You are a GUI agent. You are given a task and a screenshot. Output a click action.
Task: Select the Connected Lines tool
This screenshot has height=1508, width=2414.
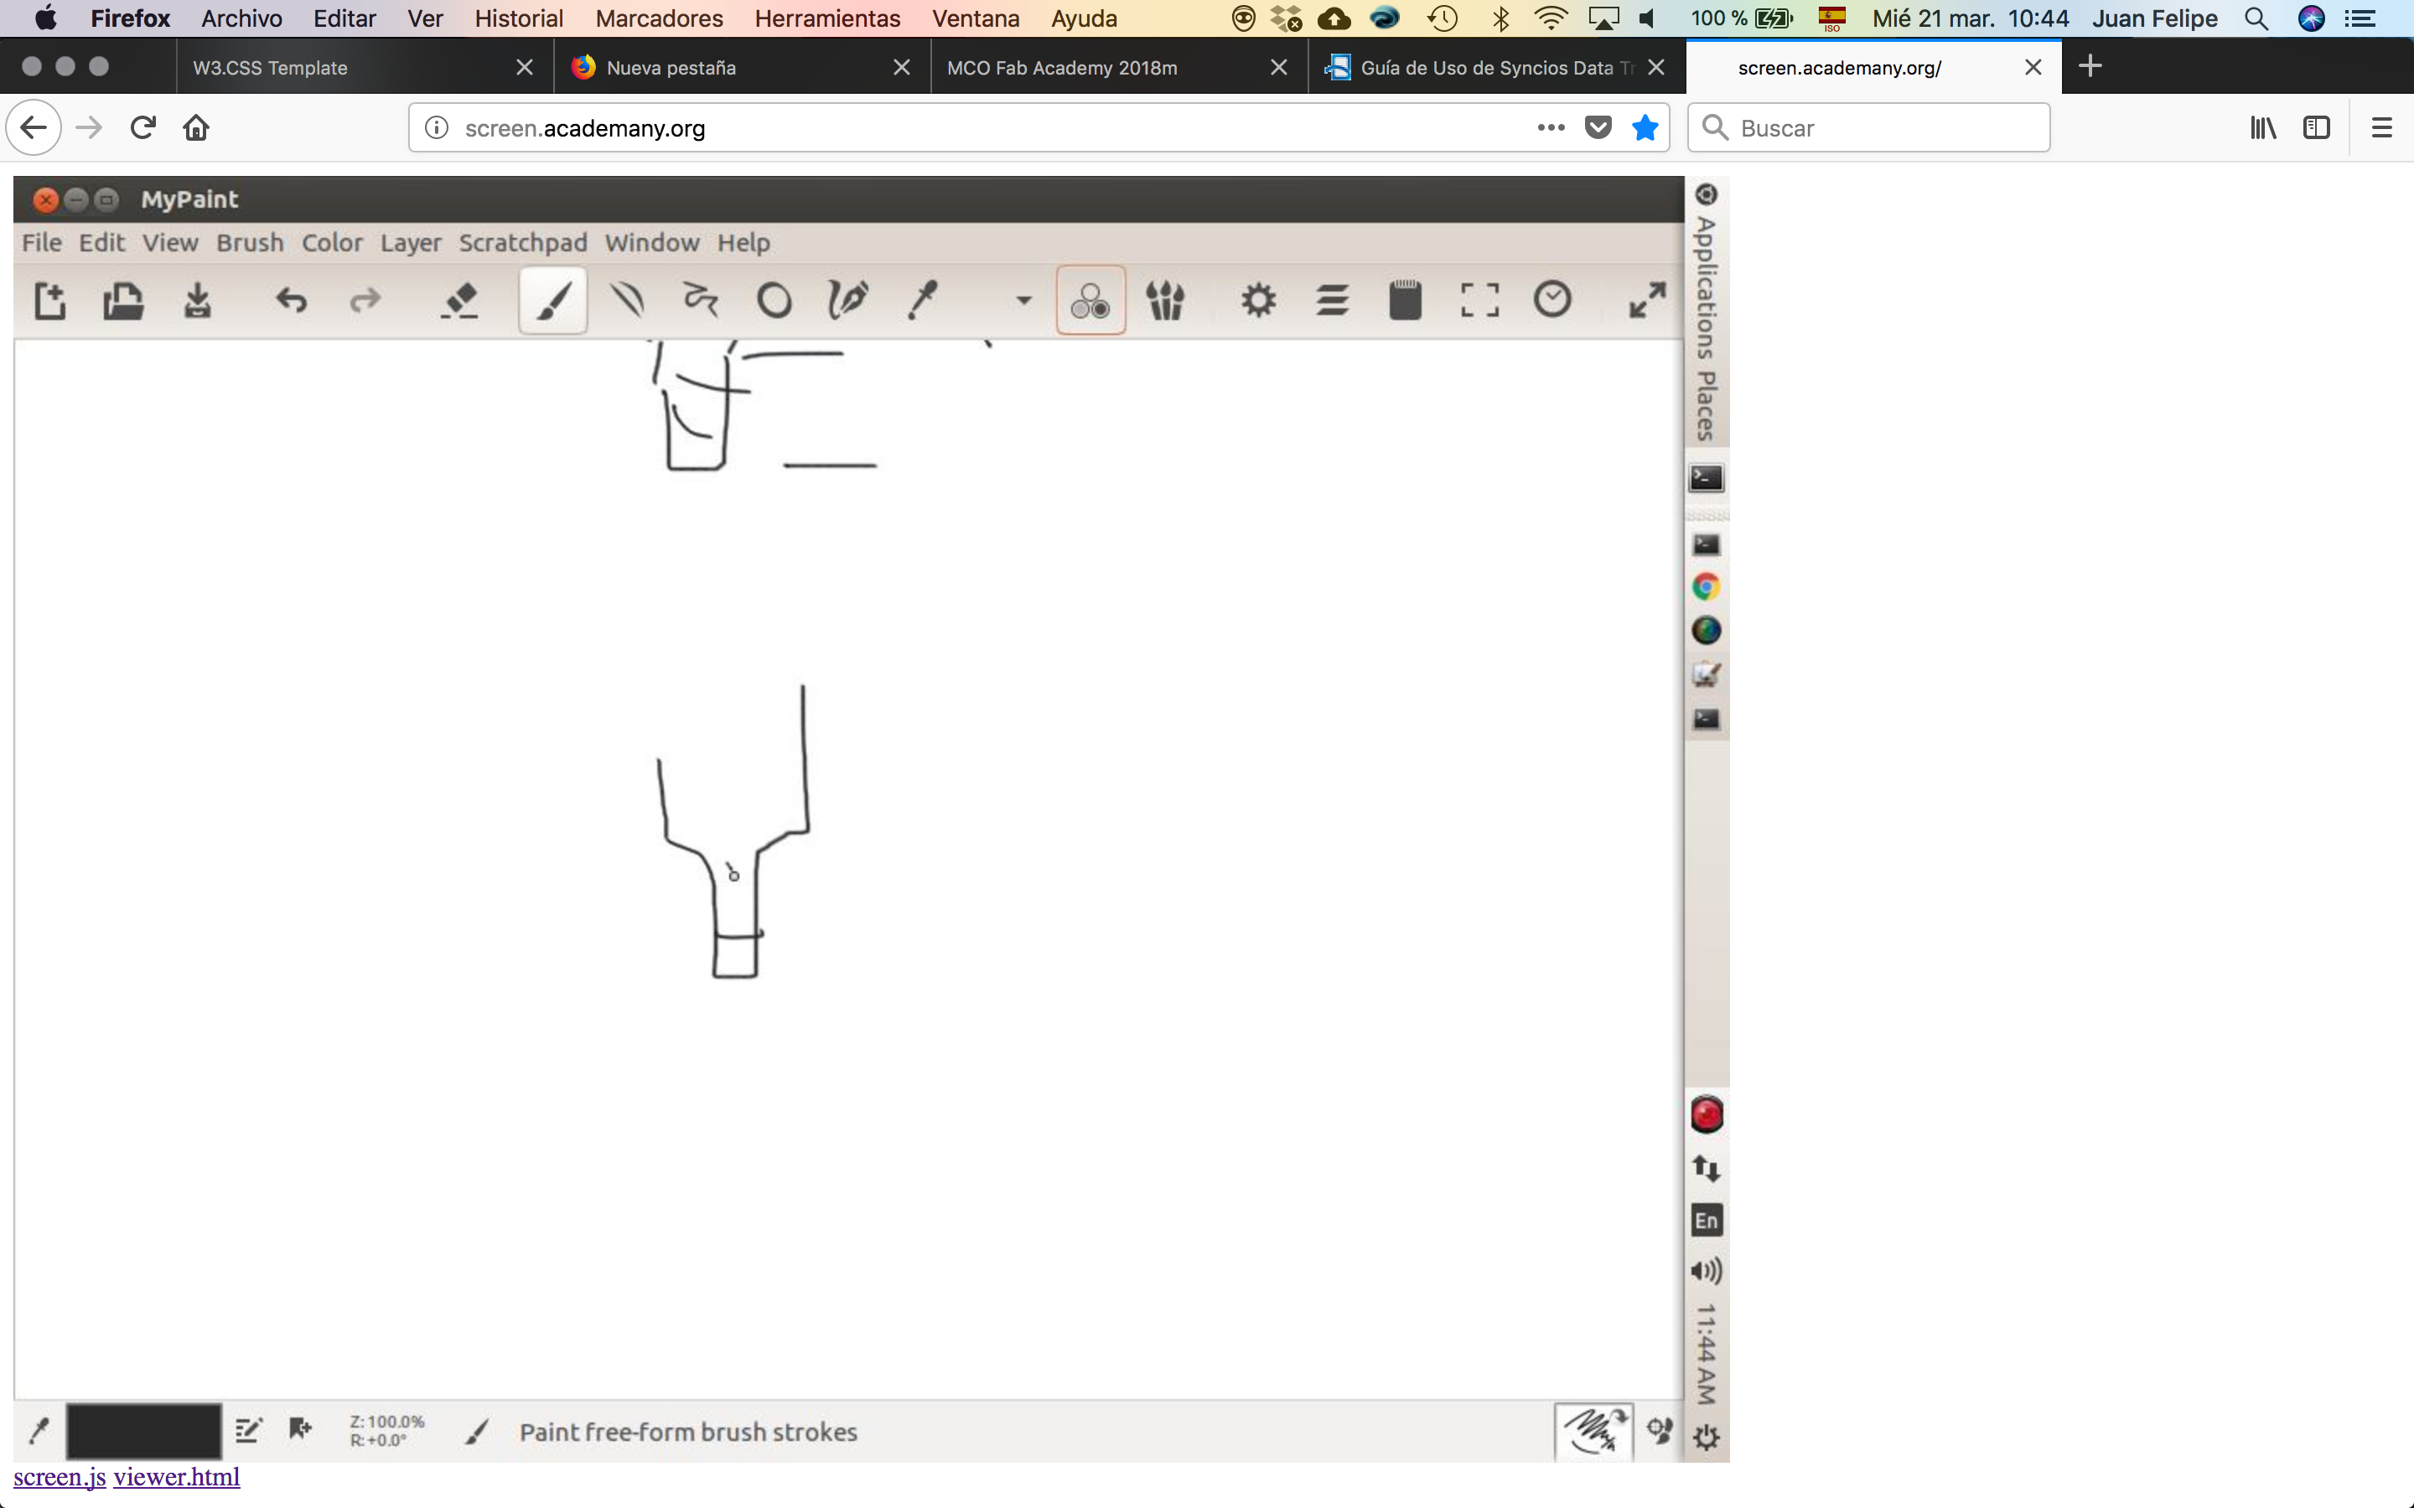point(700,300)
